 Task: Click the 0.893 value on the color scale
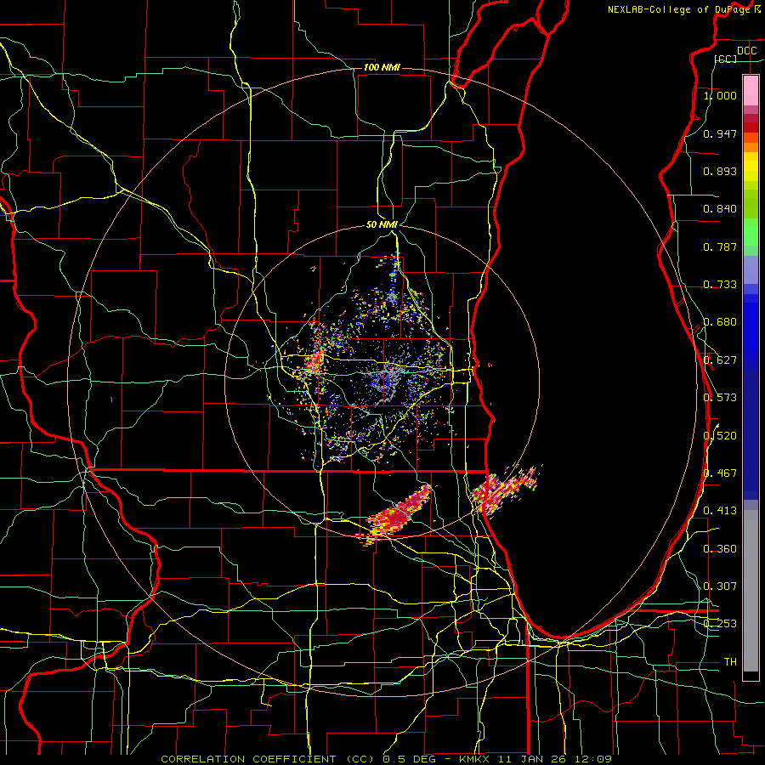coord(720,171)
